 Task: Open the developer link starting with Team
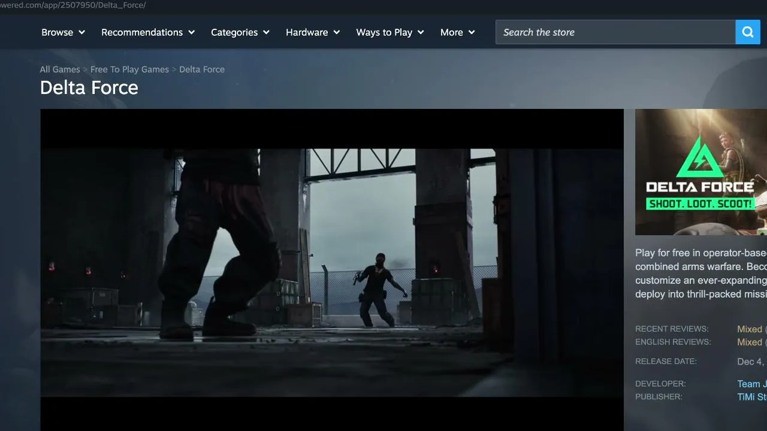click(x=752, y=384)
